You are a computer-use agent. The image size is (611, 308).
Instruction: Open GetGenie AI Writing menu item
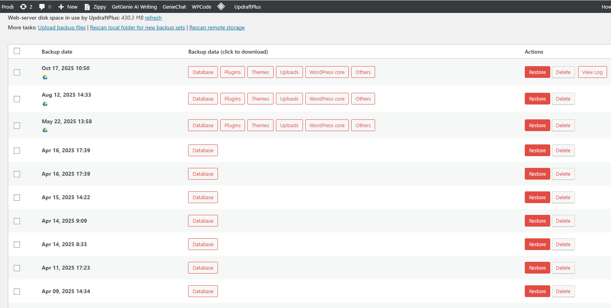pos(134,7)
